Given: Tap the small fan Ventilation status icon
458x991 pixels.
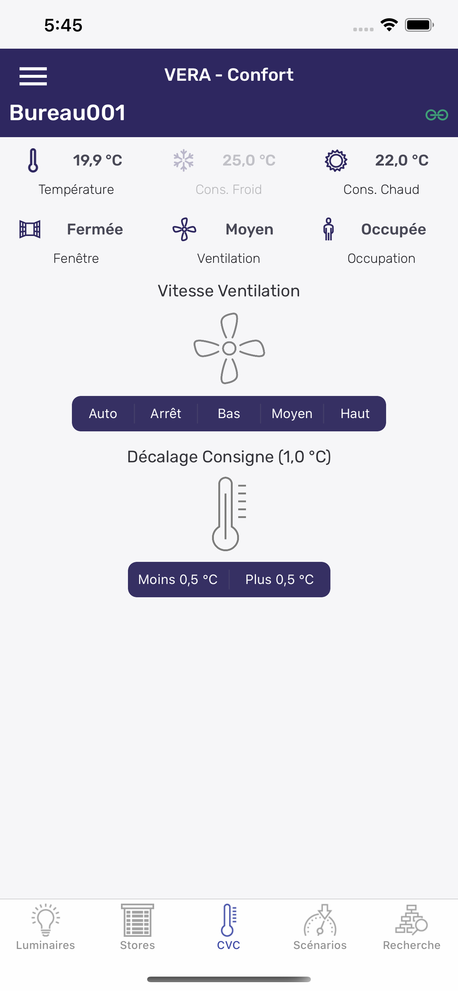Looking at the screenshot, I should point(184,229).
